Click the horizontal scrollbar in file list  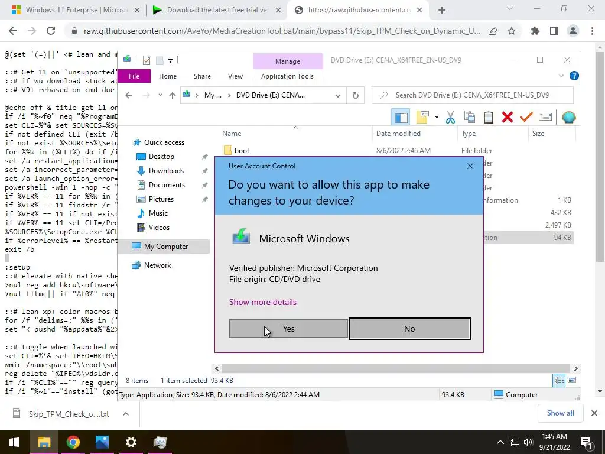coord(396,369)
